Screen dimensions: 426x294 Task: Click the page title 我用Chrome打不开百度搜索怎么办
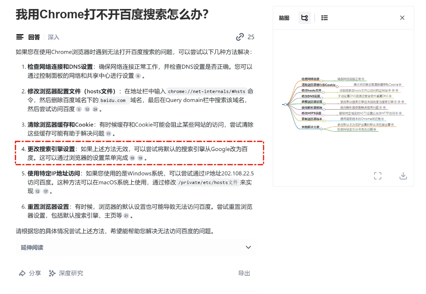click(112, 14)
